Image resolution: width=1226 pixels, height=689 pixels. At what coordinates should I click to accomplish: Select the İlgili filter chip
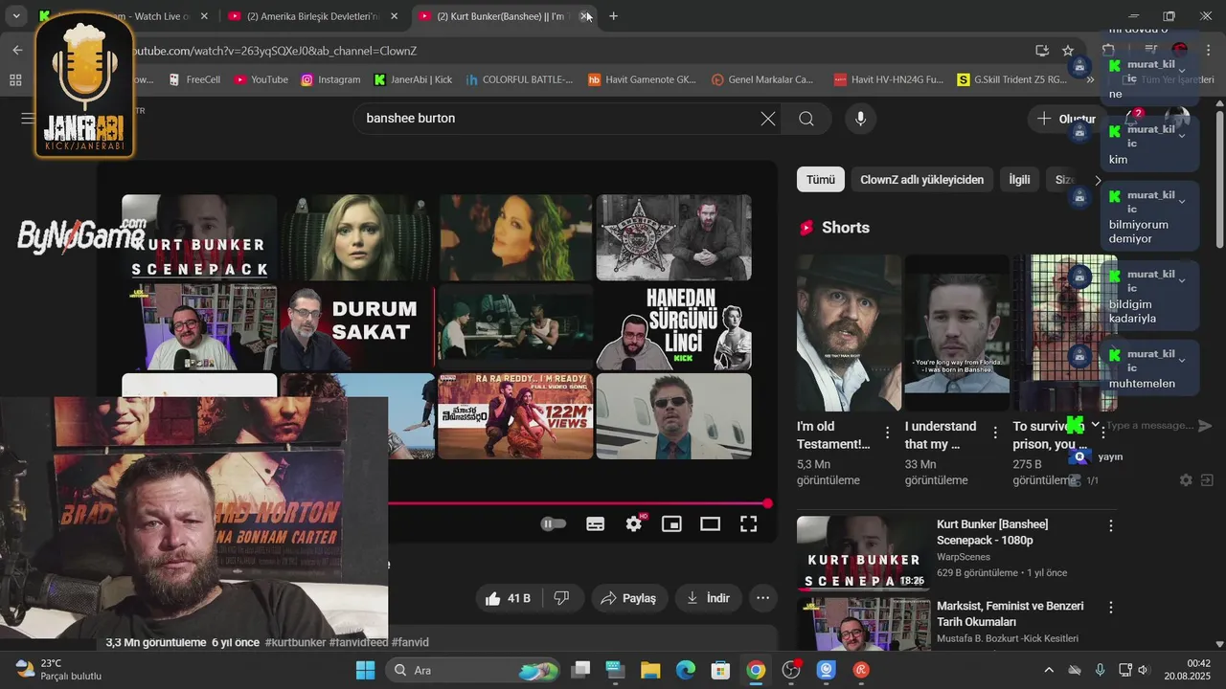pos(1019,179)
